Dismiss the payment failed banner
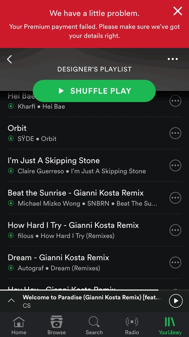The image size is (189, 337). pyautogui.click(x=178, y=11)
